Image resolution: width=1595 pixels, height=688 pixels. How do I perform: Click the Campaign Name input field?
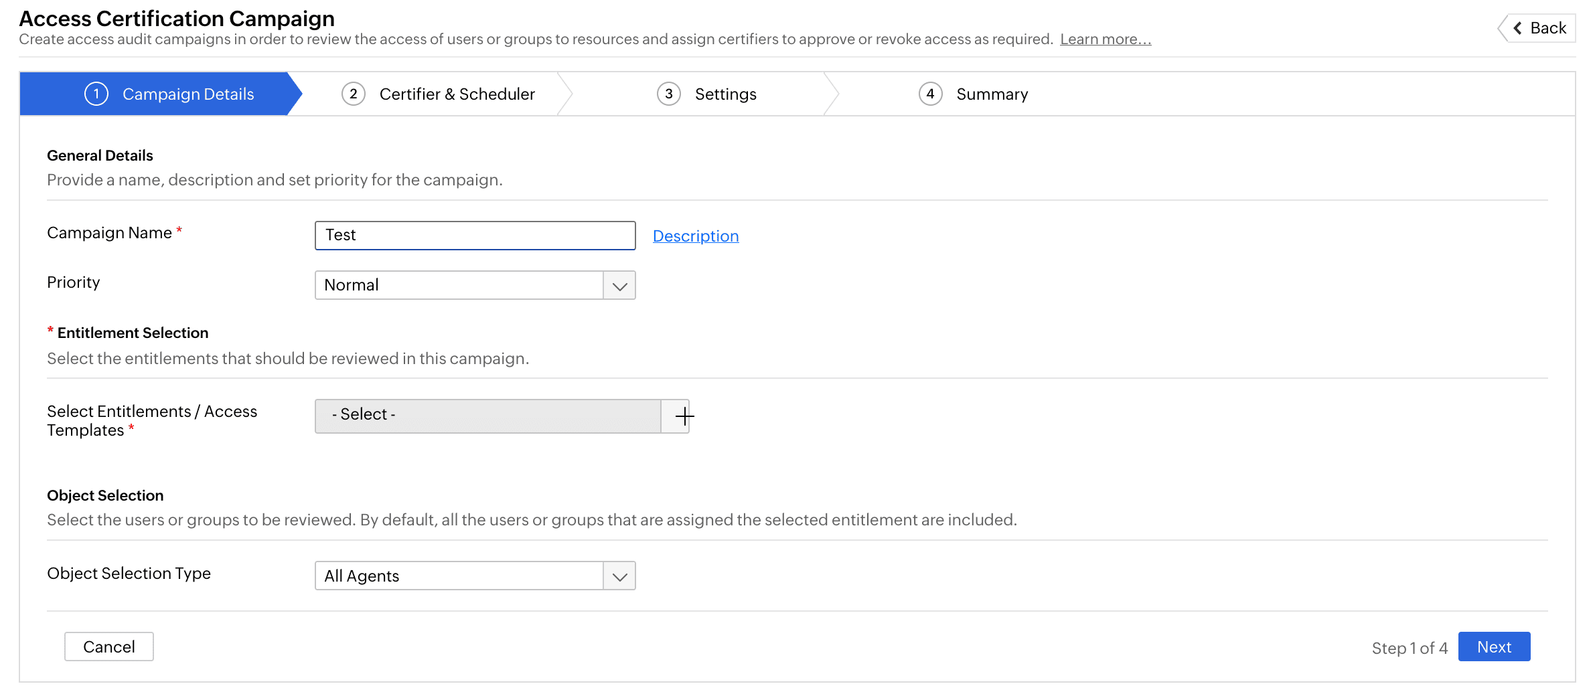coord(475,236)
